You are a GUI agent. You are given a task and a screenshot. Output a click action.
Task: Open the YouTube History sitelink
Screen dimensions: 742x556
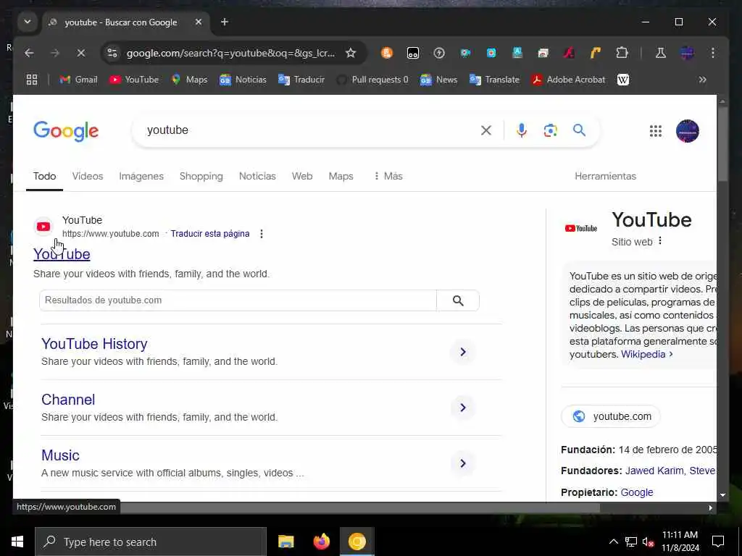coord(94,344)
